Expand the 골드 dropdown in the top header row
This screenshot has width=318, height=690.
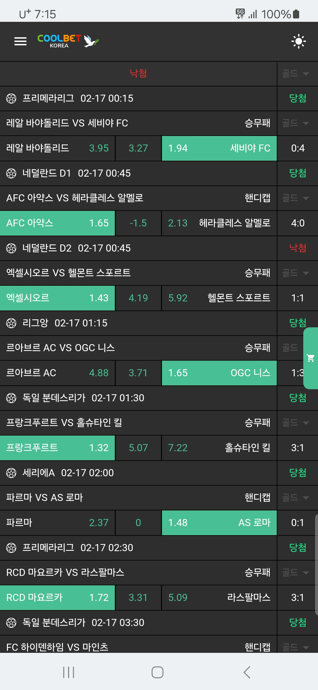[x=296, y=74]
